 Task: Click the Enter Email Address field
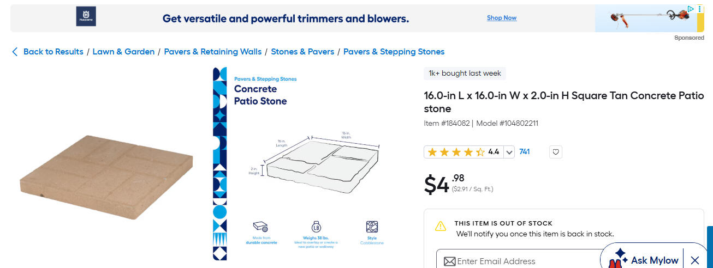524,261
